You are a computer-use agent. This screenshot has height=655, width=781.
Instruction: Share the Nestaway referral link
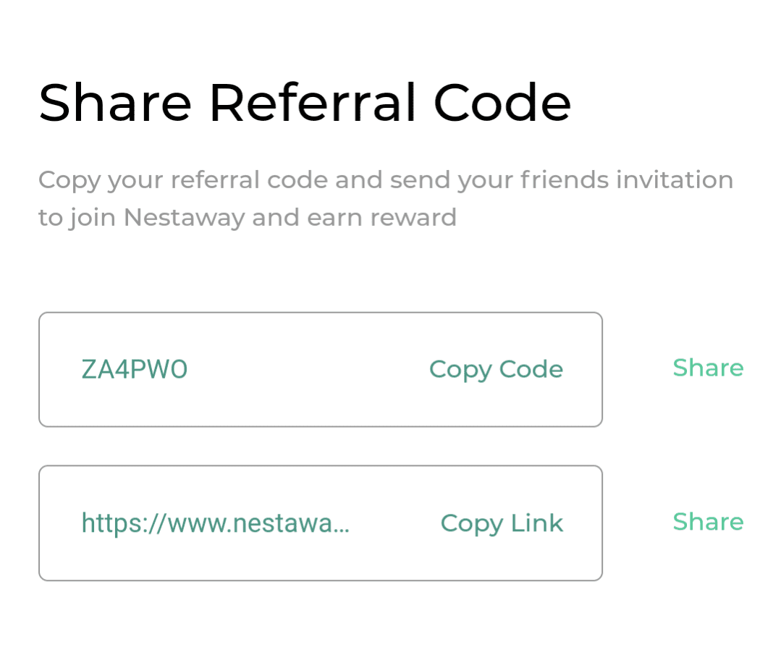707,522
